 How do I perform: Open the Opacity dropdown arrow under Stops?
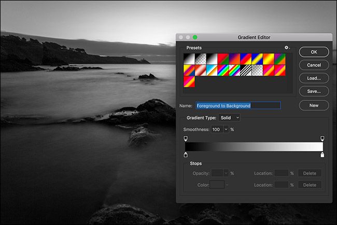click(226, 173)
